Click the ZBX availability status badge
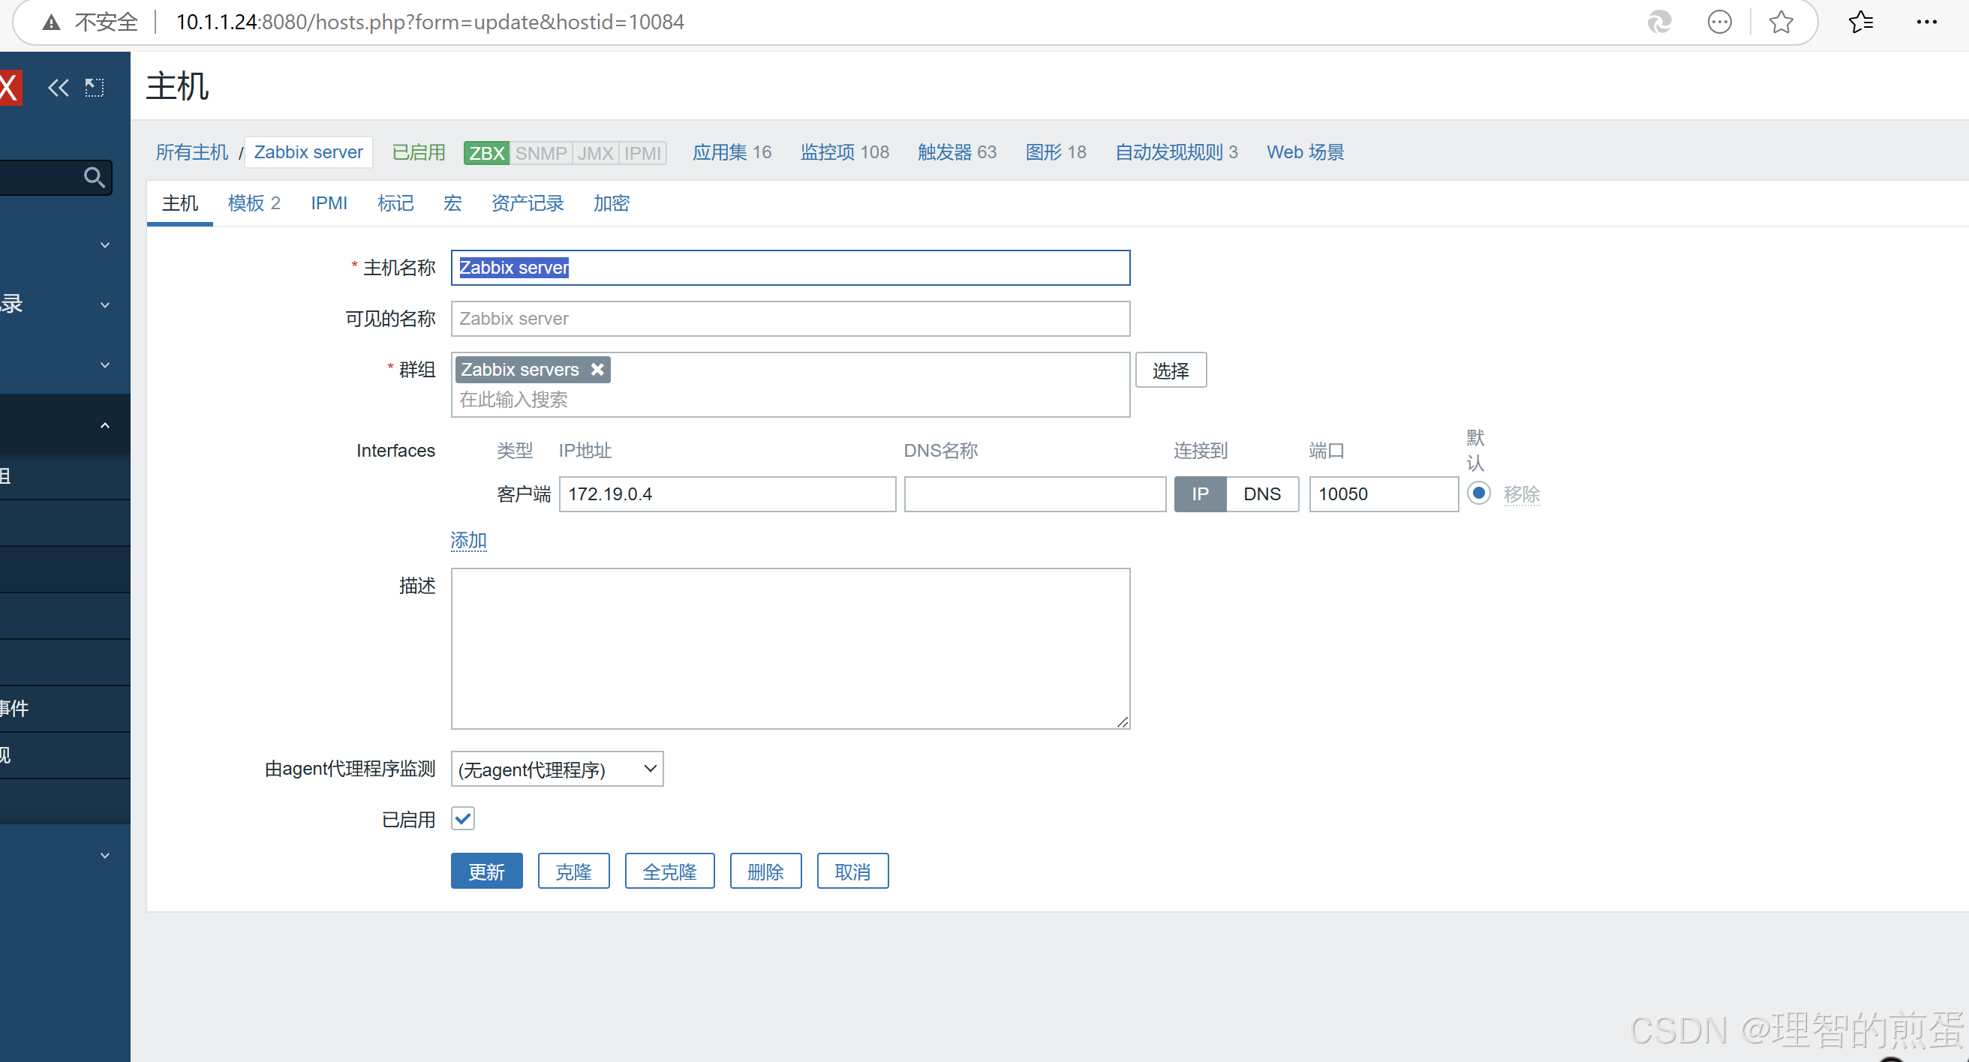The width and height of the screenshot is (1969, 1062). coord(486,153)
